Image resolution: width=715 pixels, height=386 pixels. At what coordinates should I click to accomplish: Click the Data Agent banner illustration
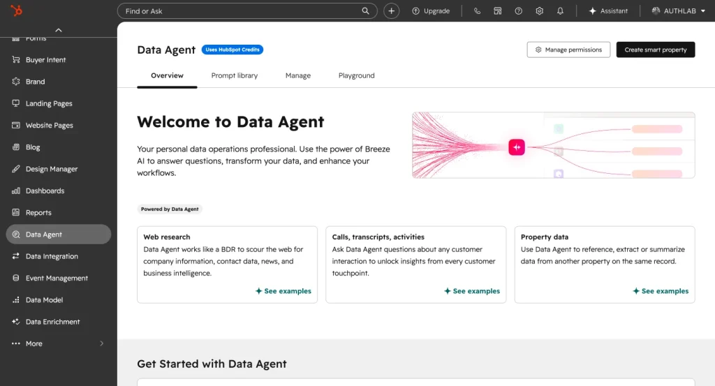point(553,145)
